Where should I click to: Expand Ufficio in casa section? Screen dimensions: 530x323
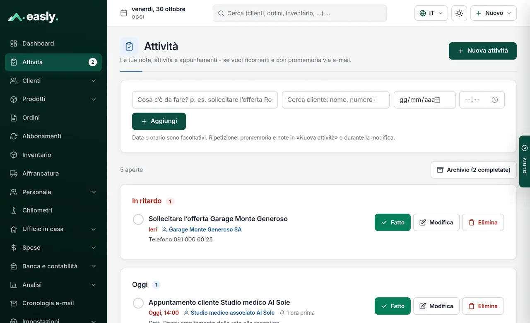[x=53, y=229]
